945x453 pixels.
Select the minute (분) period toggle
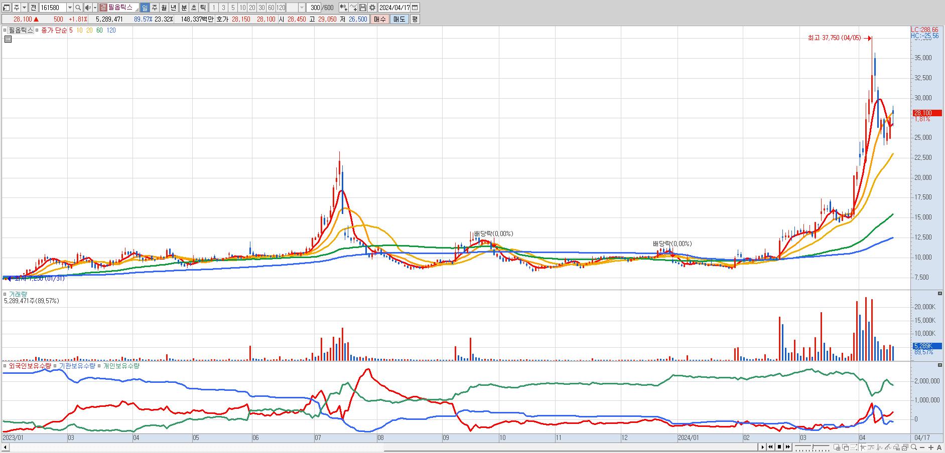pos(184,8)
